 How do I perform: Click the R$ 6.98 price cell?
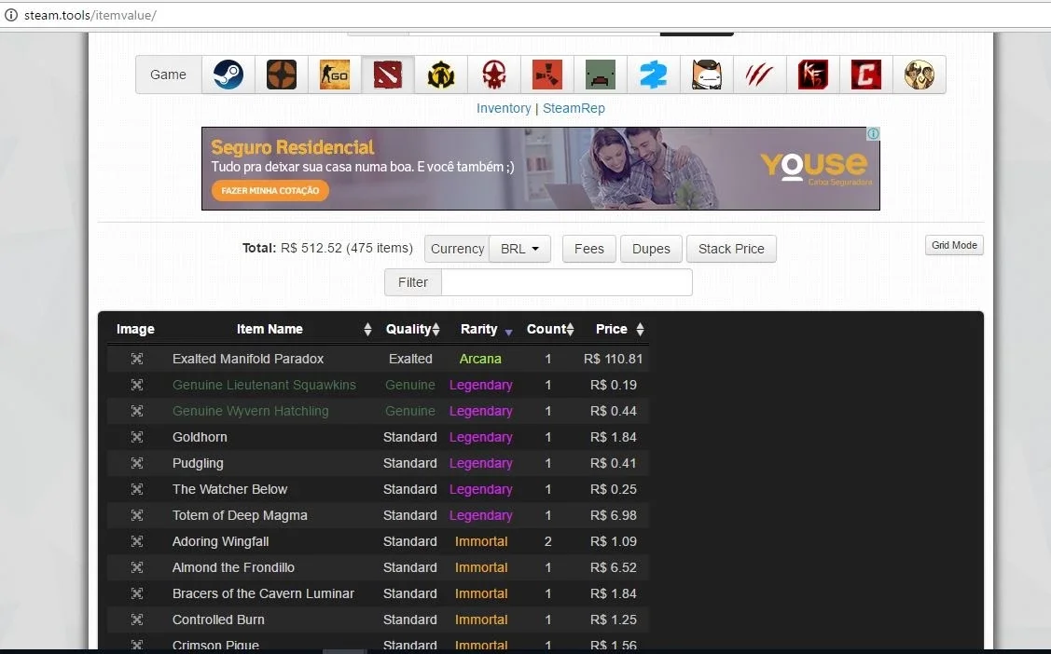[614, 515]
